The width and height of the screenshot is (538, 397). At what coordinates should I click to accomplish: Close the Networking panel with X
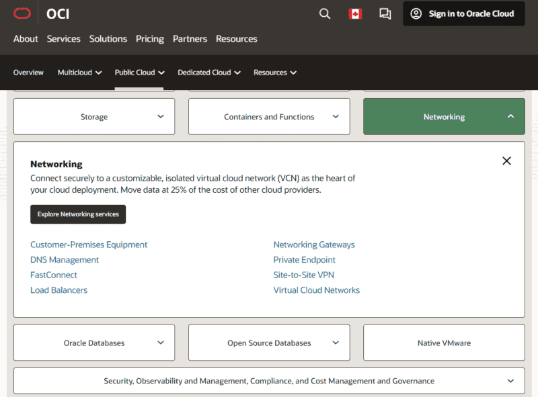(506, 161)
